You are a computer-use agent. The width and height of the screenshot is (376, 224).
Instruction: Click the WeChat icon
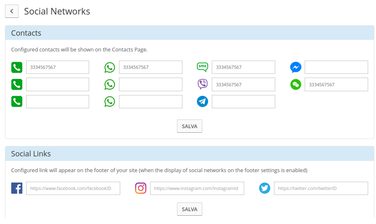(296, 85)
